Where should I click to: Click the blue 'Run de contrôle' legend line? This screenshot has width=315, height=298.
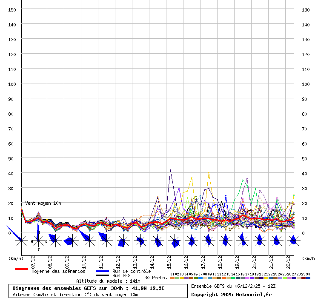102,271
